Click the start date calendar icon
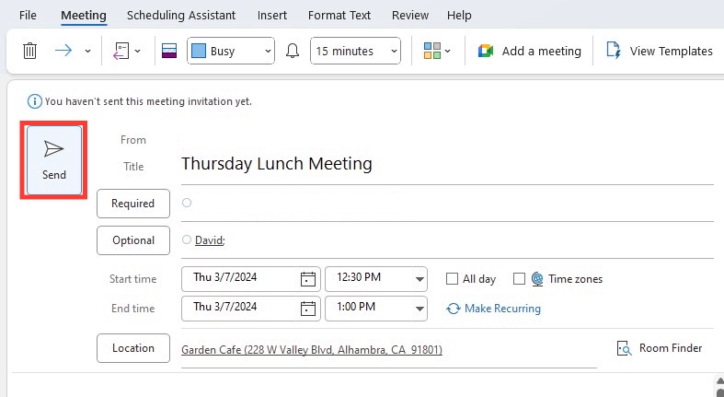This screenshot has width=724, height=397. click(x=308, y=279)
